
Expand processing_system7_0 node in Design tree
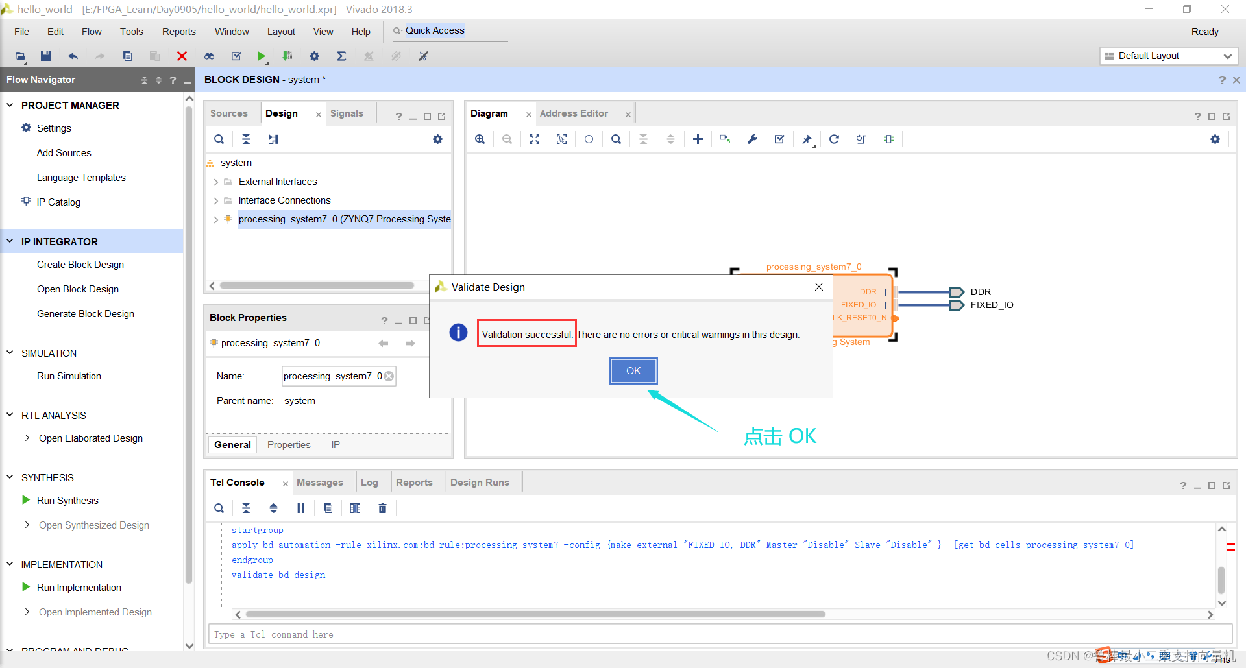(x=215, y=220)
